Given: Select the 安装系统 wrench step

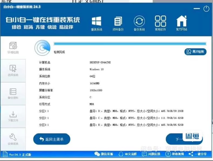Looking at the screenshot, I should (x=13, y=139).
